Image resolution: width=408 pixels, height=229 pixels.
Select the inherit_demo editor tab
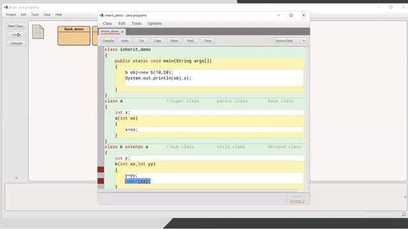(110, 31)
